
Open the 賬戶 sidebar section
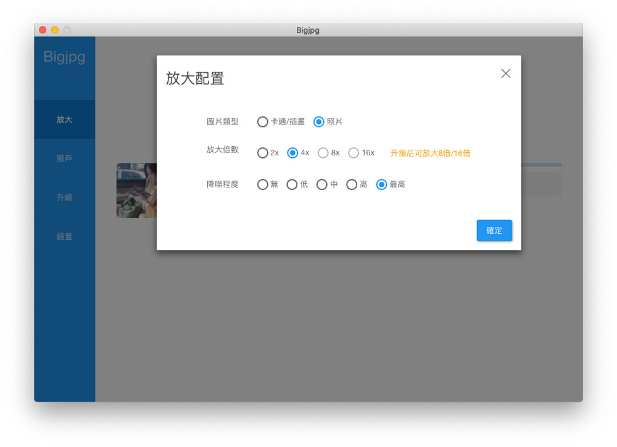[65, 158]
